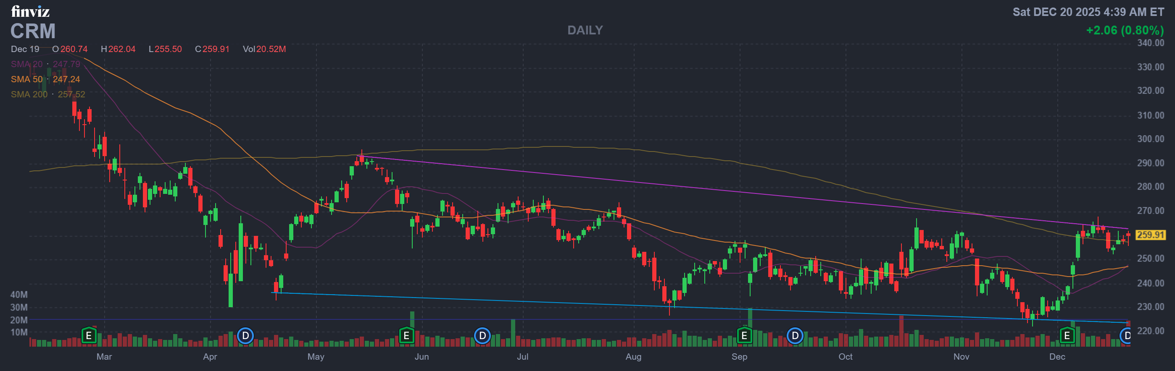Click the dividend marker at the chart's right edge
This screenshot has width=1175, height=371.
(x=1126, y=336)
